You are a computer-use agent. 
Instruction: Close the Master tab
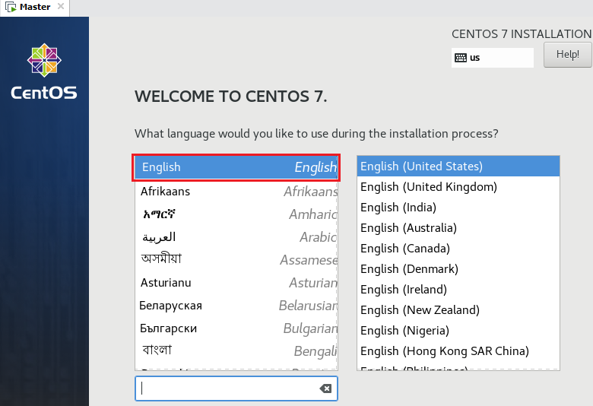(61, 6)
